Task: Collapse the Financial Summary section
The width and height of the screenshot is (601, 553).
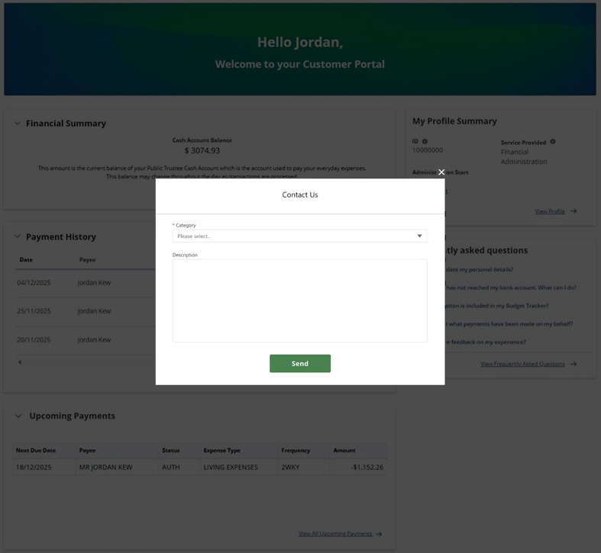Action: (18, 124)
